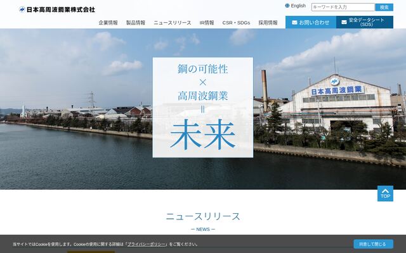
Task: Open the IR情報 menu
Action: coord(207,23)
